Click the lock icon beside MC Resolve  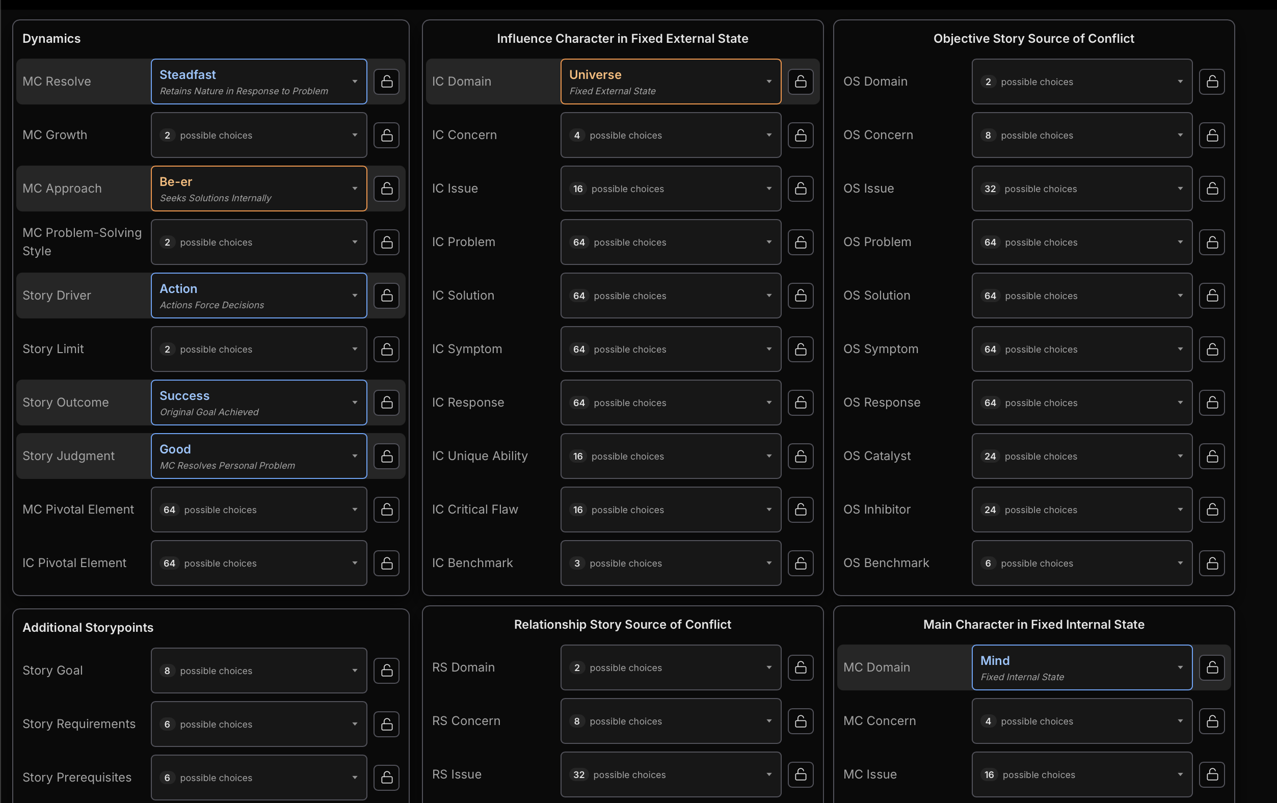386,82
